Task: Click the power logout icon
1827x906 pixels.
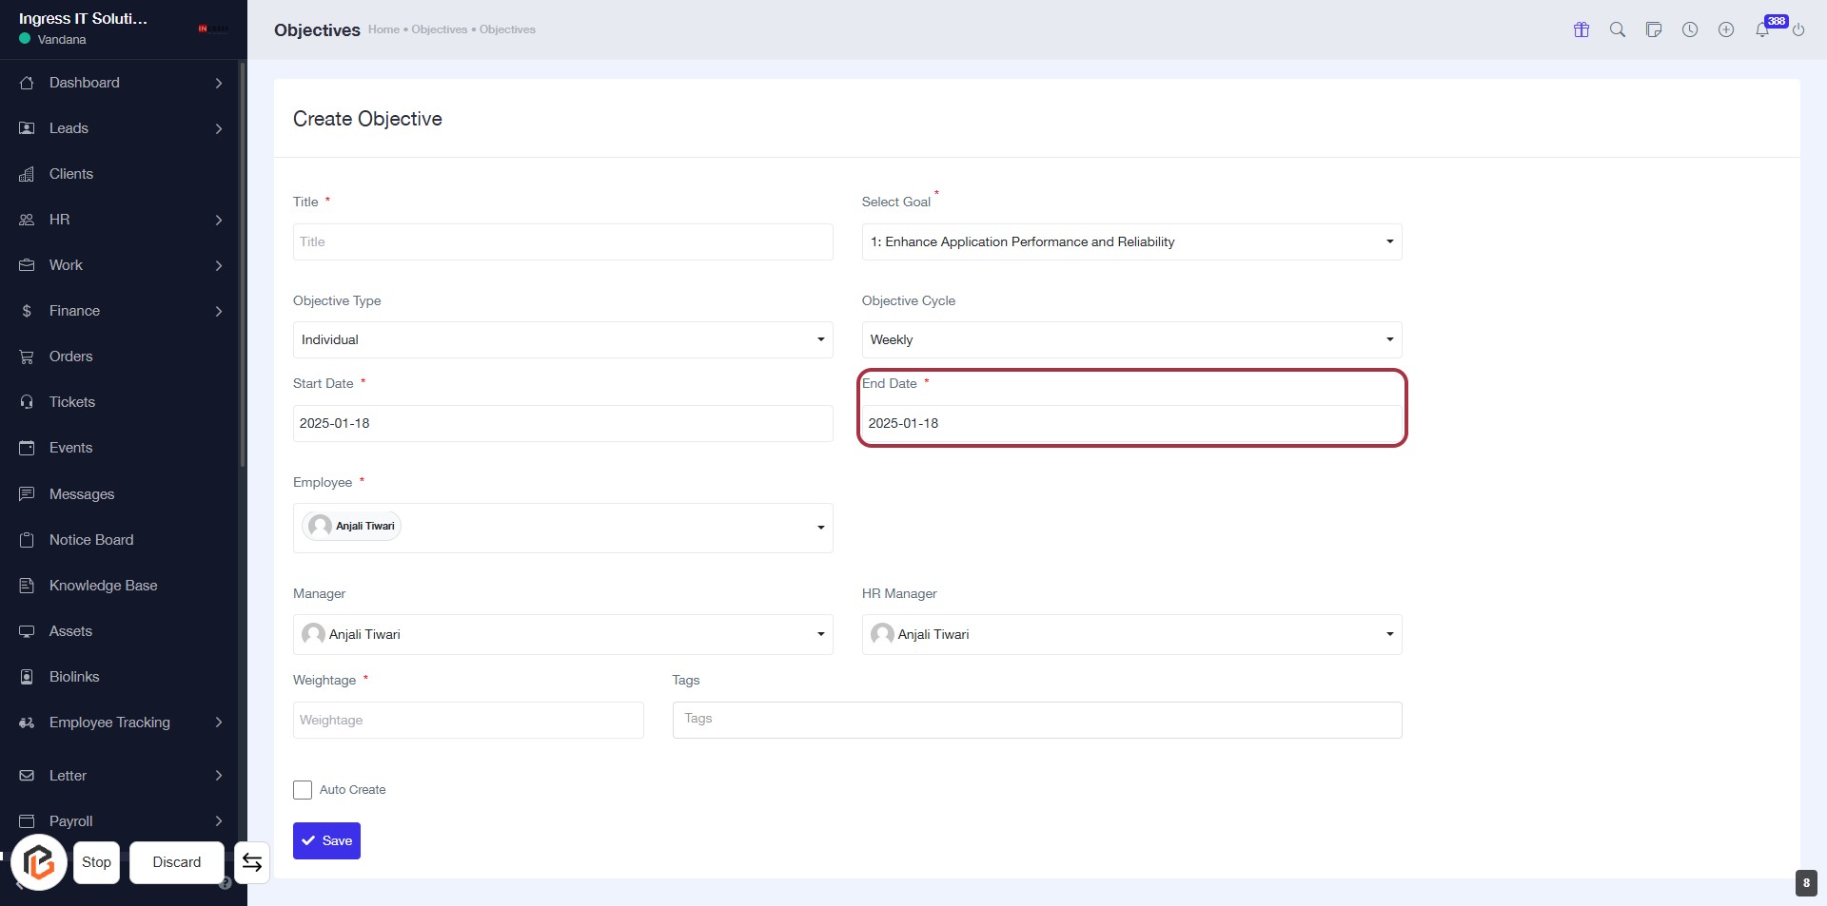Action: 1798,29
